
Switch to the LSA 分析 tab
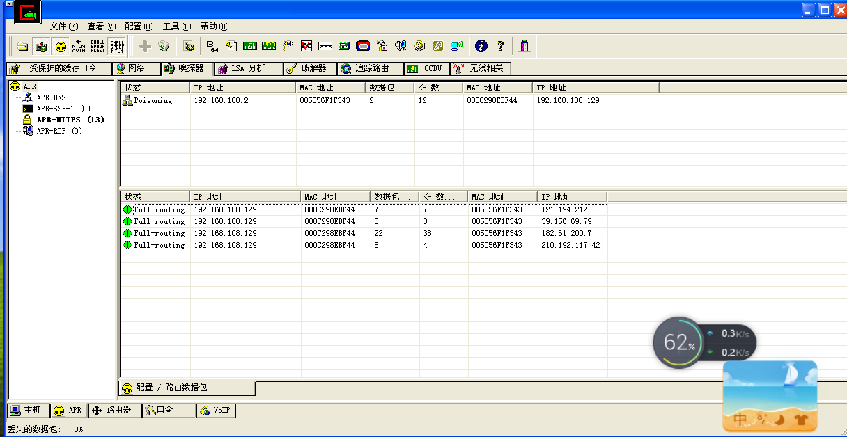(248, 68)
